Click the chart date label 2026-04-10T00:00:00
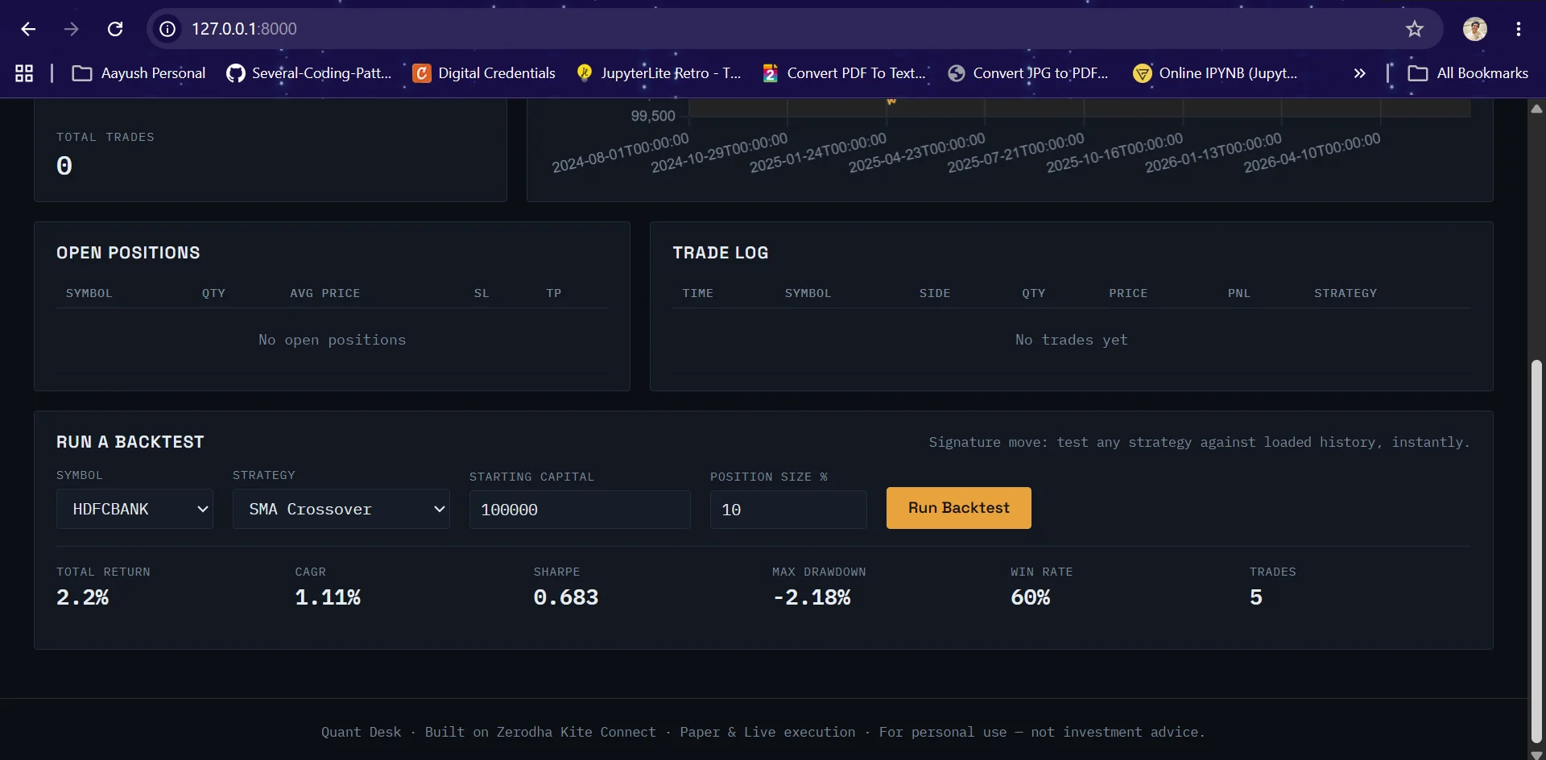Screen dimensions: 1546x760 1312,153
